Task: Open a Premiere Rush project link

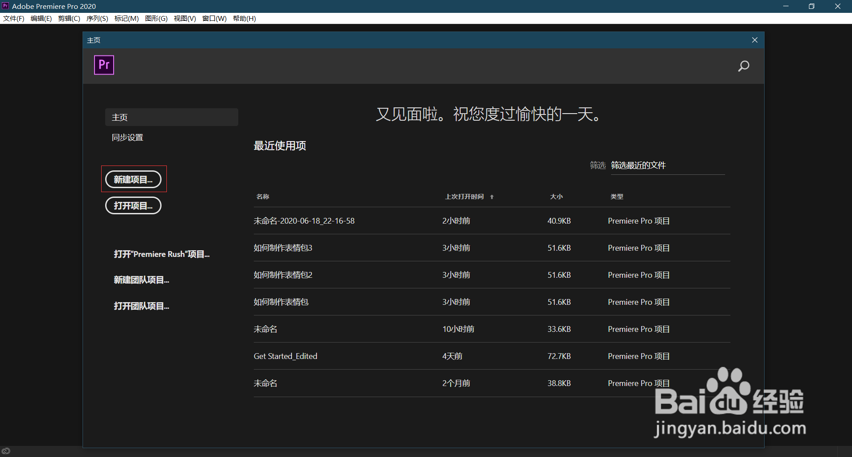Action: (x=162, y=254)
